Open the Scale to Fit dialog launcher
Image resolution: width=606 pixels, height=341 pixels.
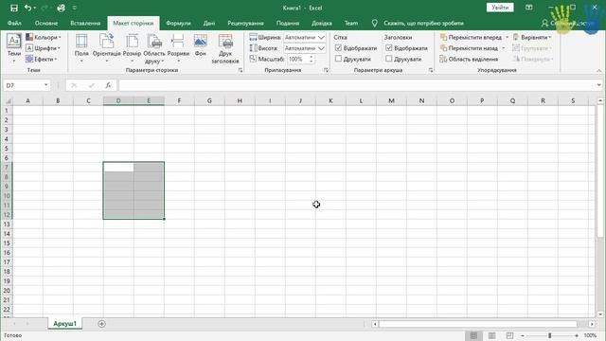tap(326, 70)
